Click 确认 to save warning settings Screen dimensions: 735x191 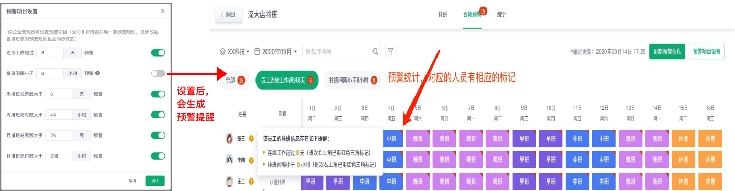coord(155,181)
